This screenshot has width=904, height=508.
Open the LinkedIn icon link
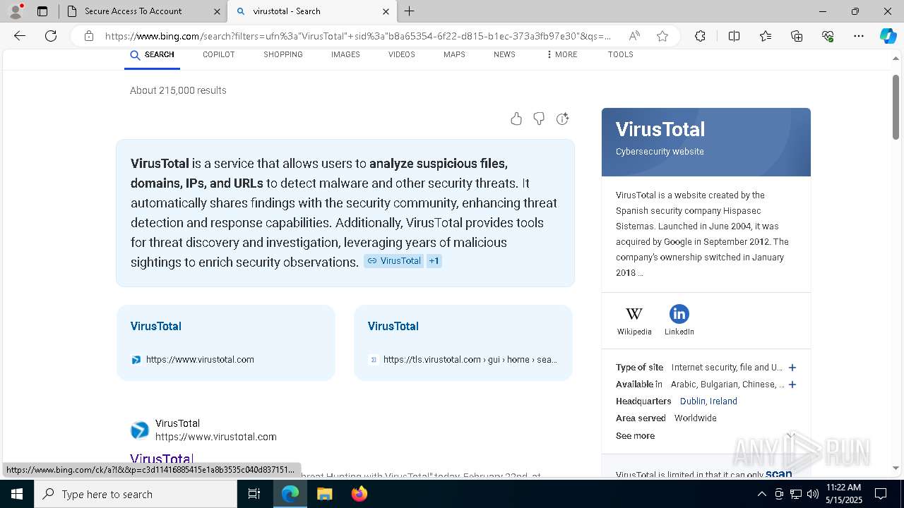pyautogui.click(x=679, y=320)
